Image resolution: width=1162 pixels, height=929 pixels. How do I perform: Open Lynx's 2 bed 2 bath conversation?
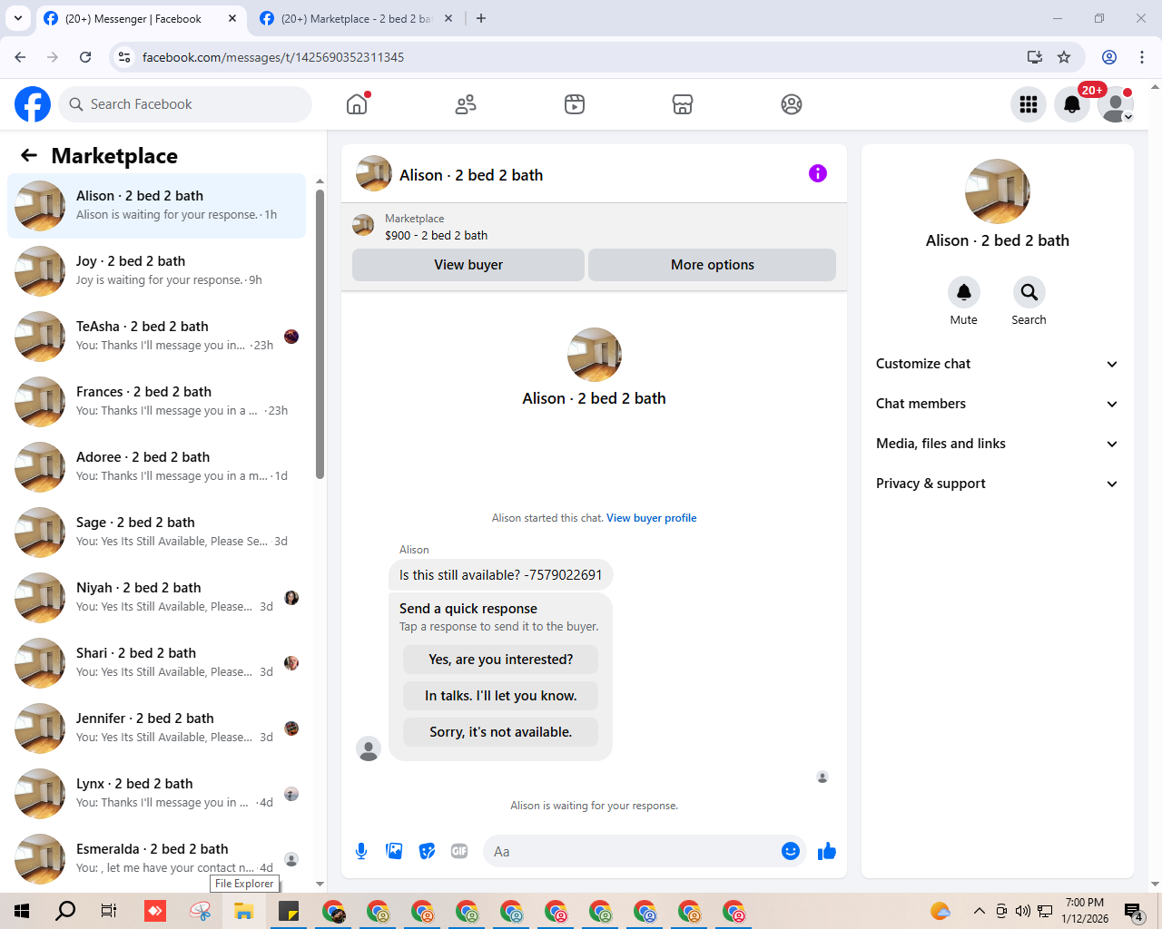(x=156, y=794)
